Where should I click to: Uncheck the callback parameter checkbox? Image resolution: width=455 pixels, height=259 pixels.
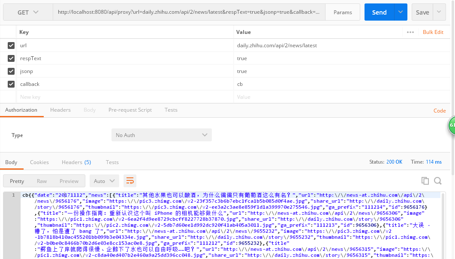coord(11,84)
